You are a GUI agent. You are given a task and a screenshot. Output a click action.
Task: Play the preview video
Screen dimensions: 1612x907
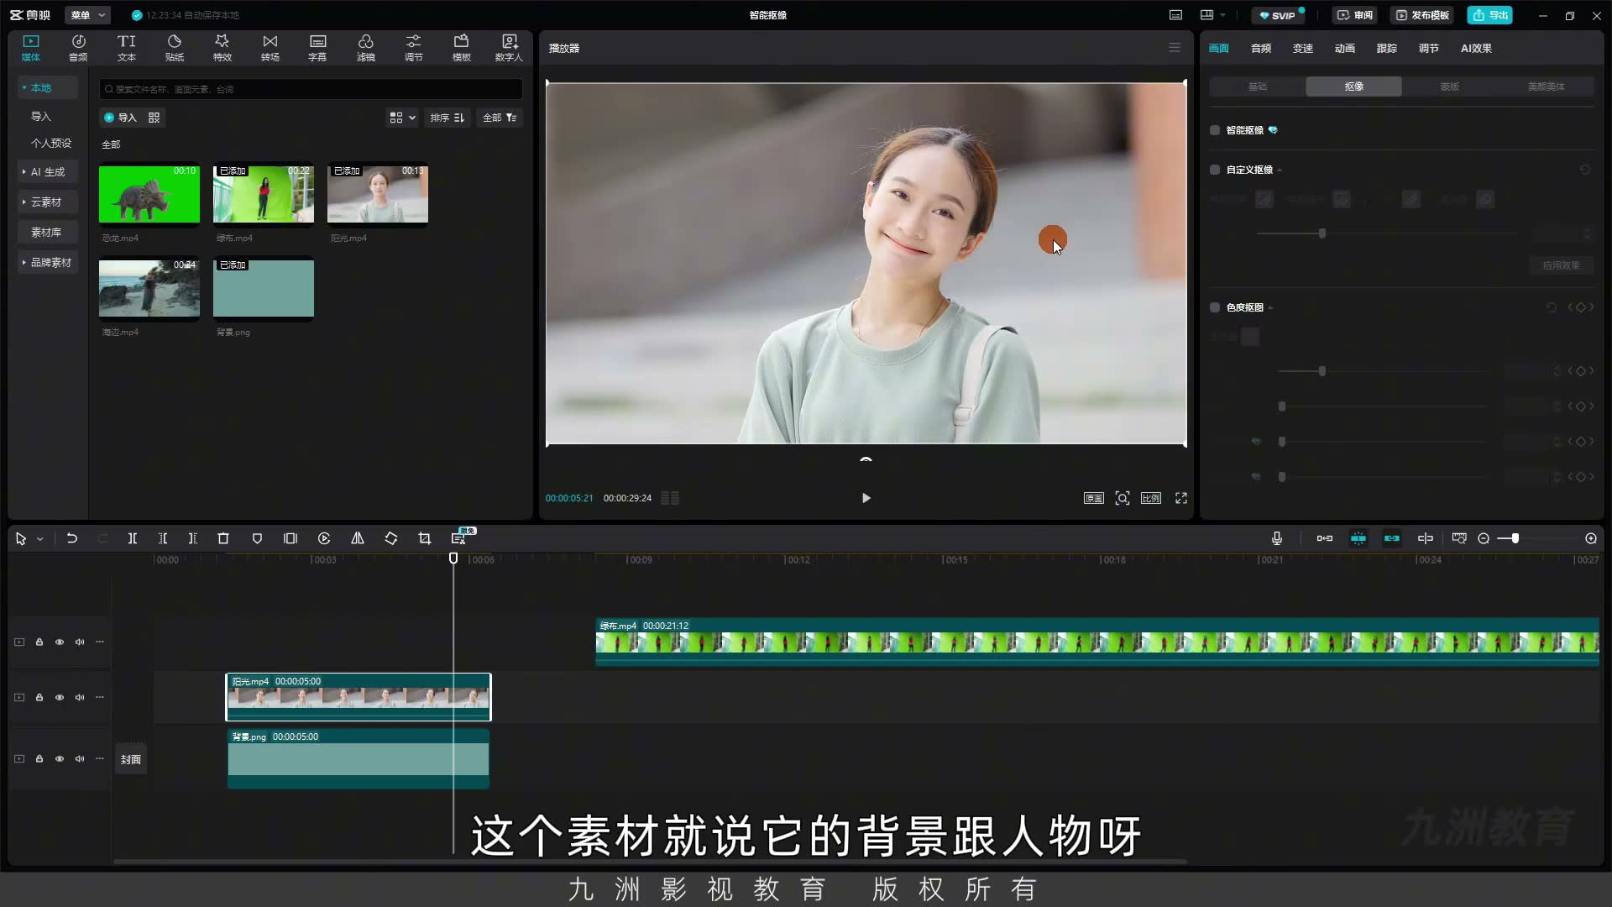[x=866, y=498]
